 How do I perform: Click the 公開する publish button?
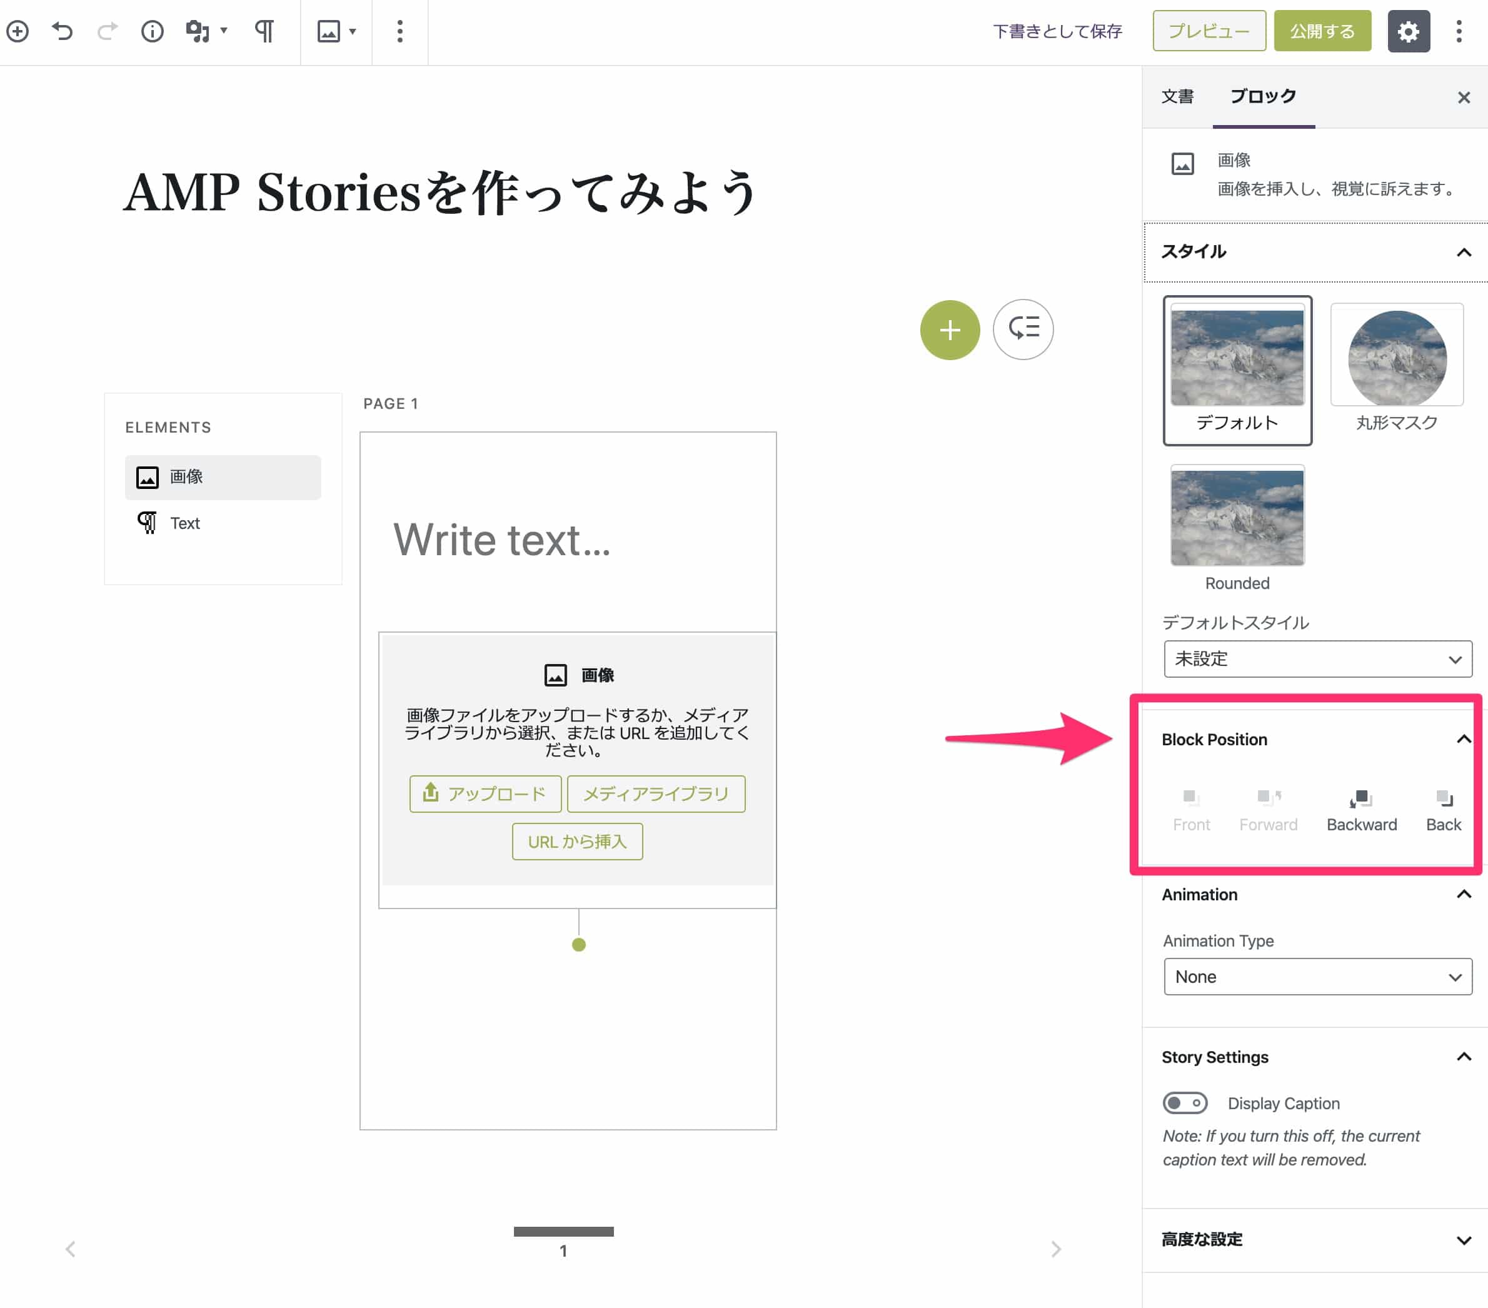tap(1323, 31)
